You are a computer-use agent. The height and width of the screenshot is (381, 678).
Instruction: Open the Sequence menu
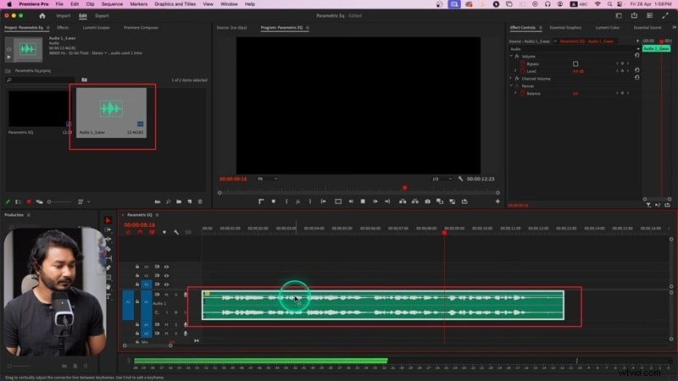coord(112,4)
